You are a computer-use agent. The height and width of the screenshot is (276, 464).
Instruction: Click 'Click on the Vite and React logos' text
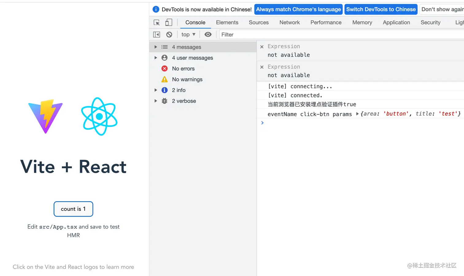55,267
